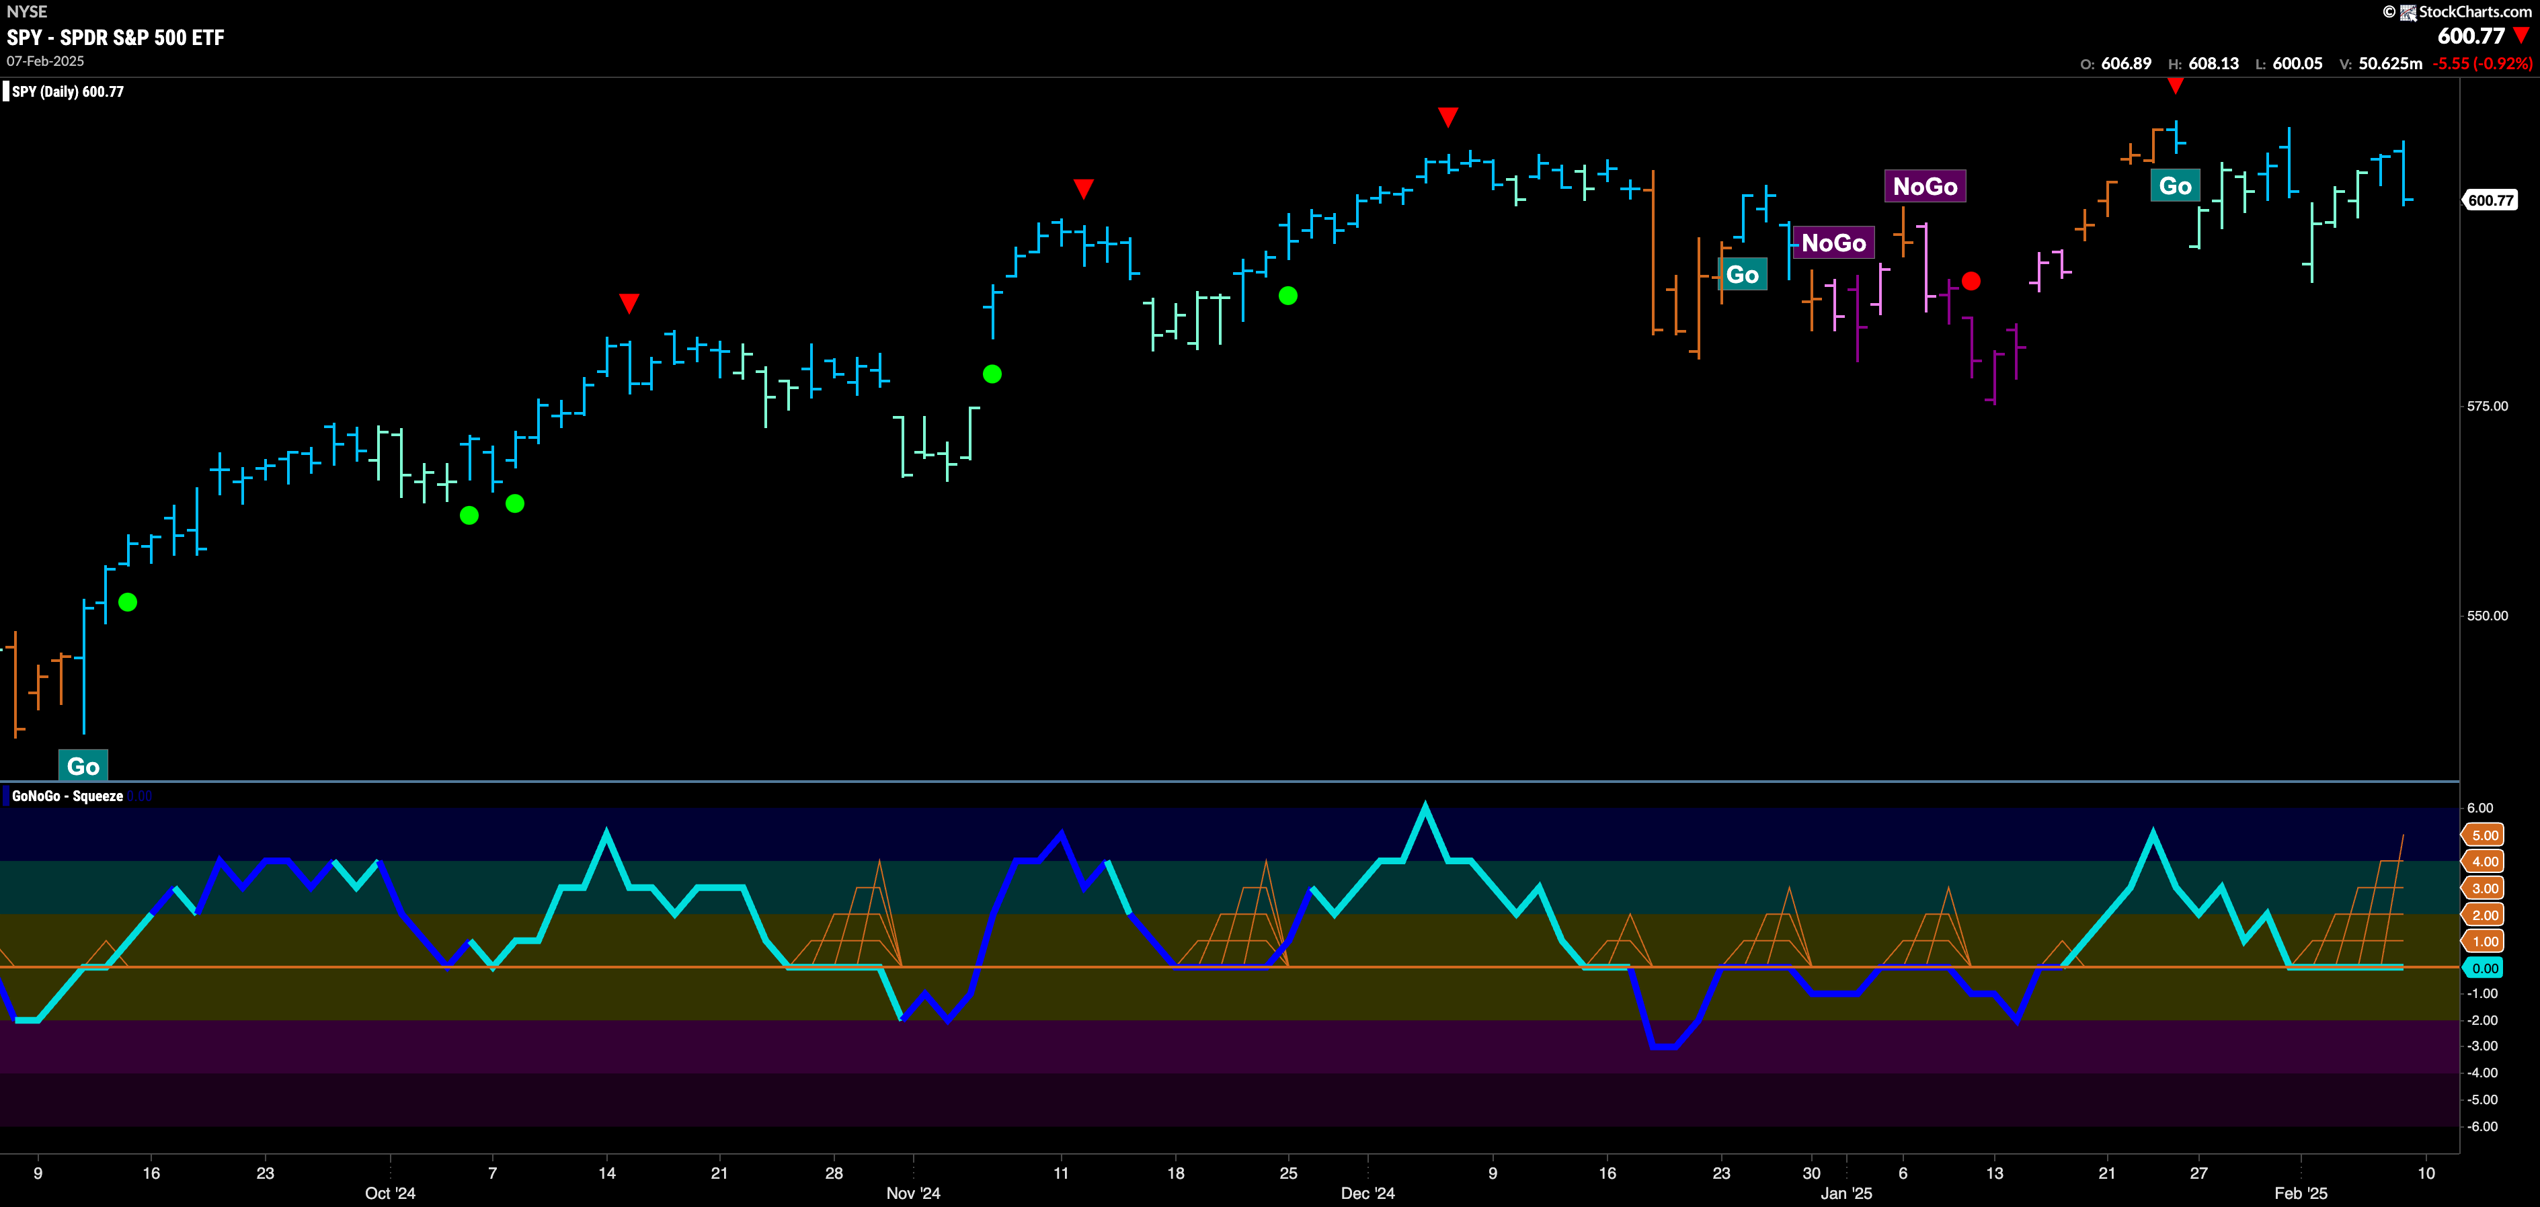Click the SPY (Daily) 600.77 legend label
The width and height of the screenshot is (2540, 1207).
point(67,91)
